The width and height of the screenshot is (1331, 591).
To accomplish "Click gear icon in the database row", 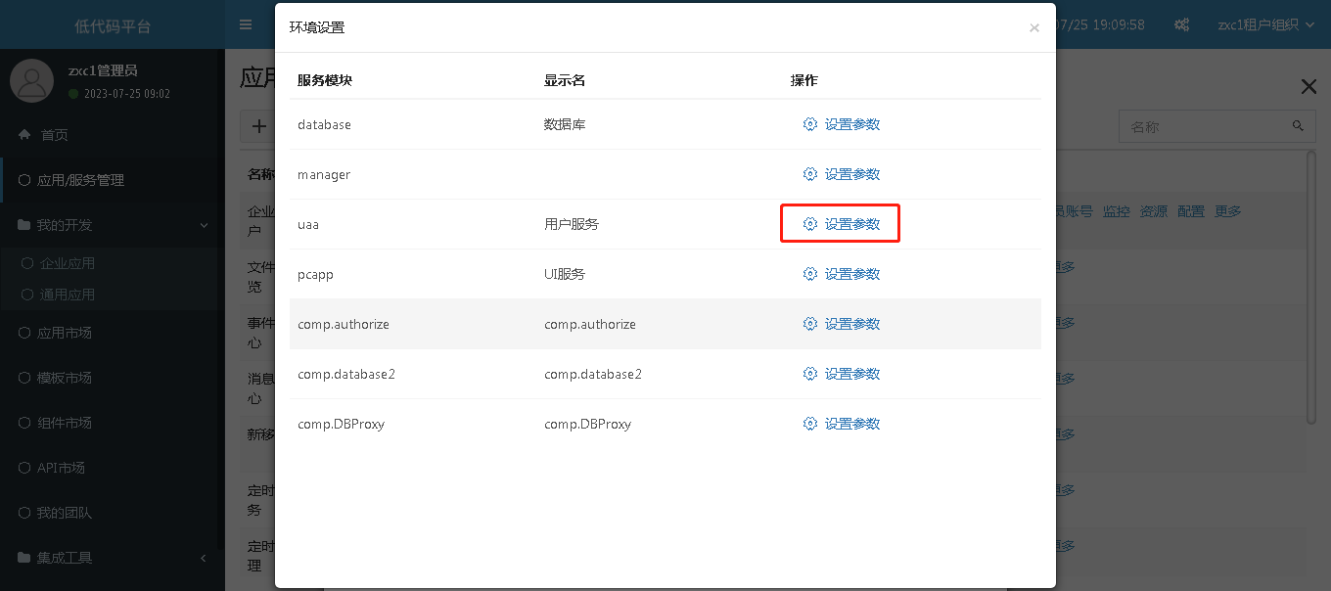I will click(x=809, y=124).
